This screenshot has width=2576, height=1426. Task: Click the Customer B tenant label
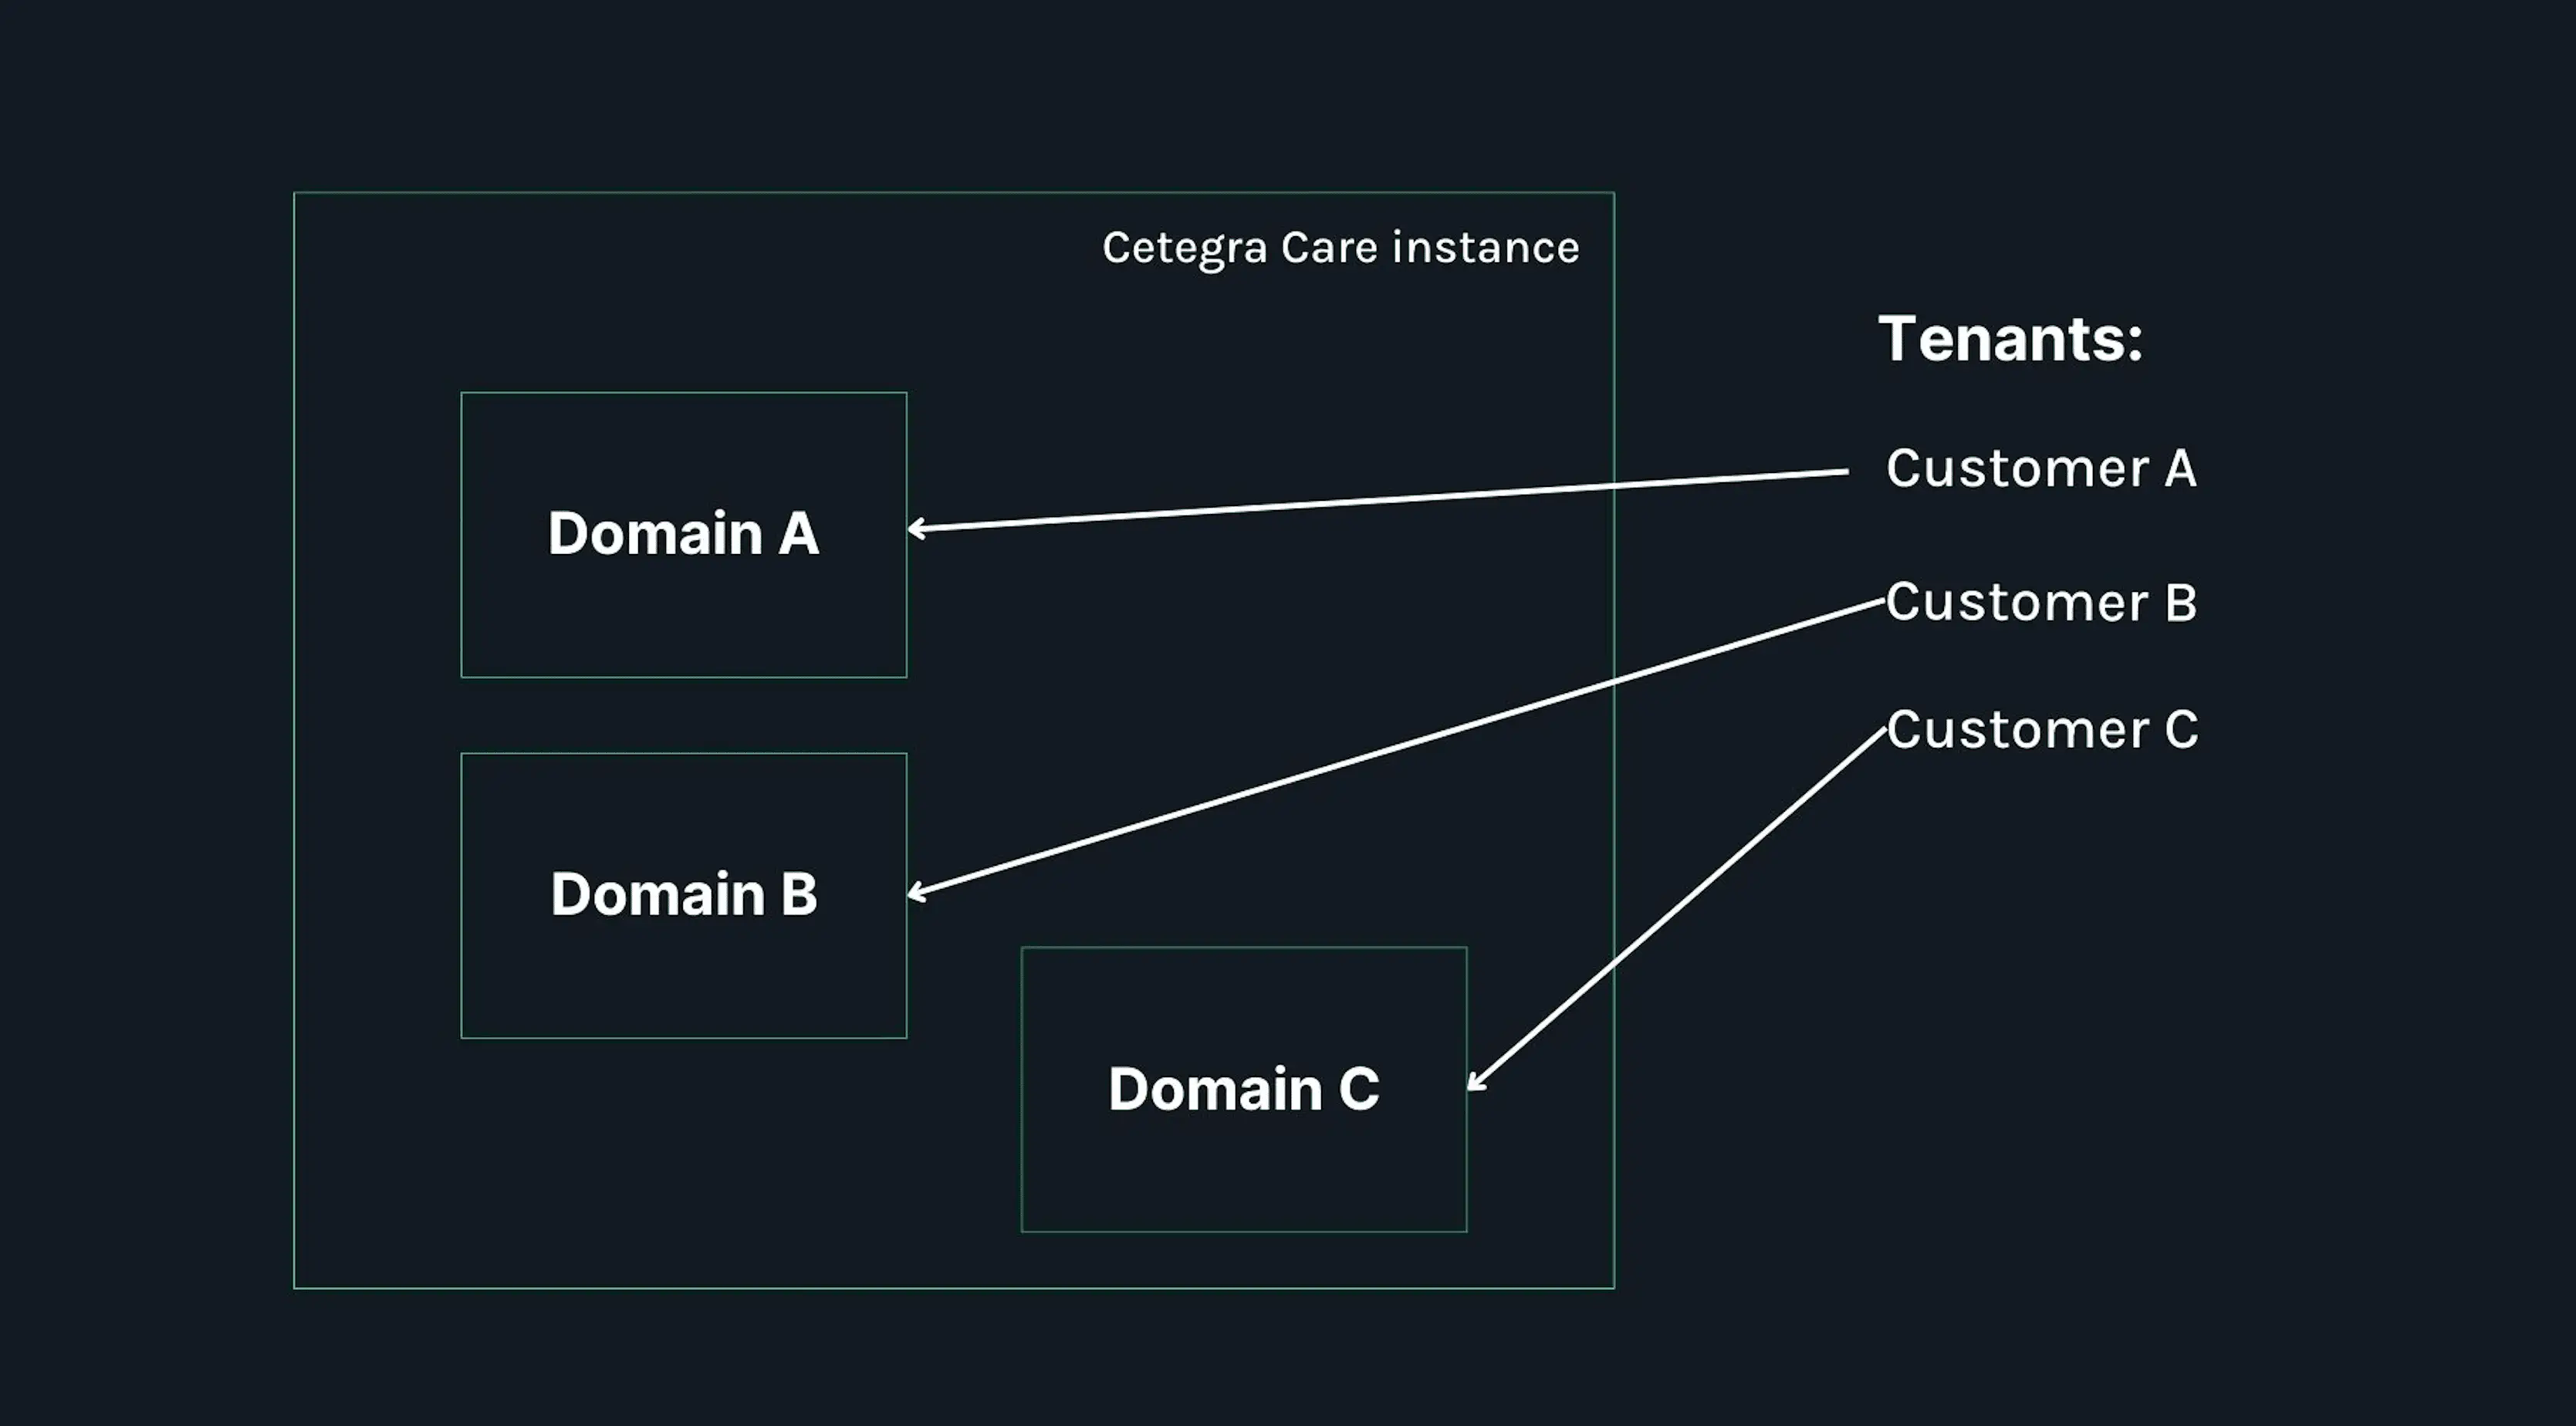(x=2041, y=602)
